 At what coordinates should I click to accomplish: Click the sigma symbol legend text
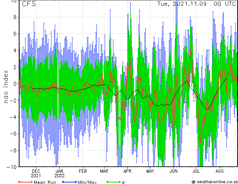[x=124, y=182]
